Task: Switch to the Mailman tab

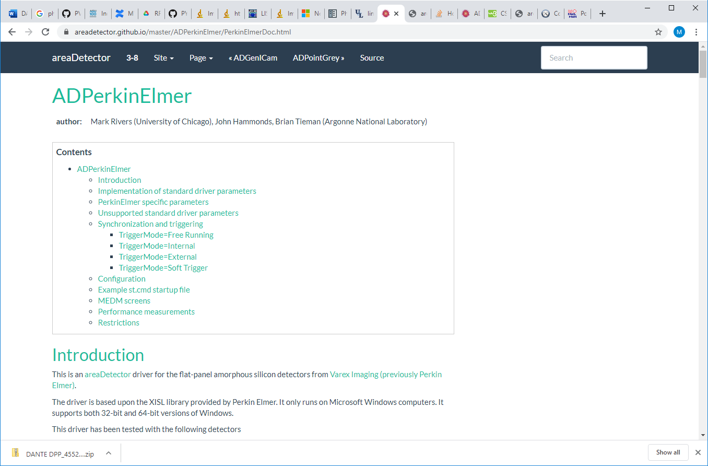Action: coord(578,14)
